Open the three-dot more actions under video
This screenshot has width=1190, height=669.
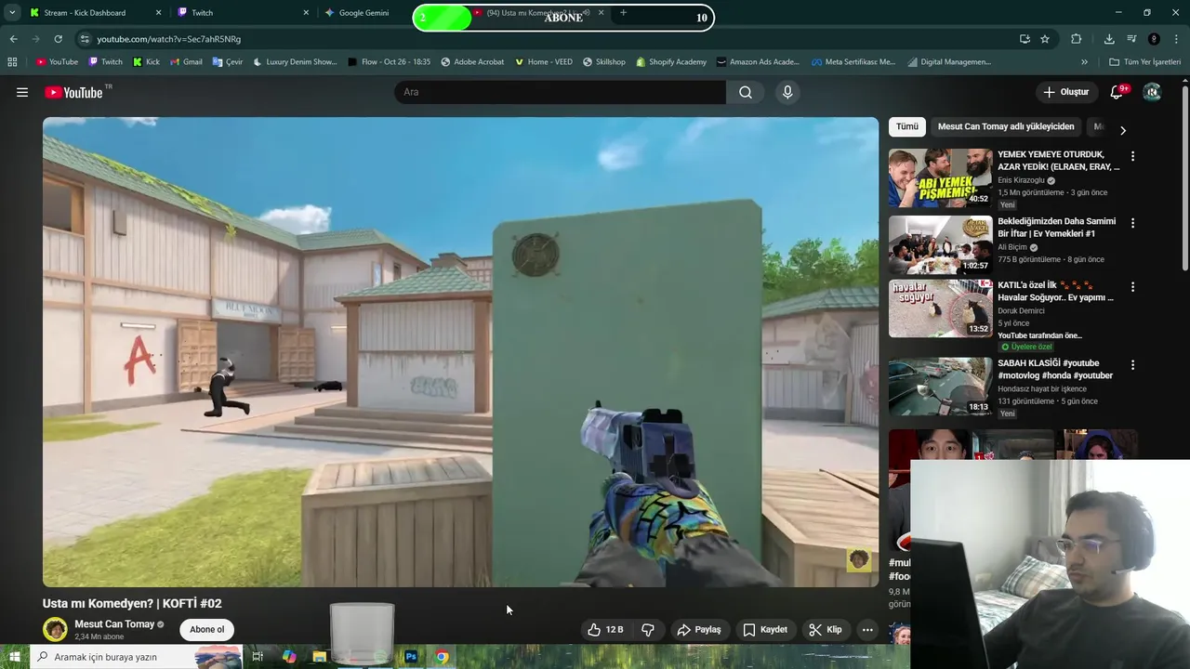pos(867,629)
